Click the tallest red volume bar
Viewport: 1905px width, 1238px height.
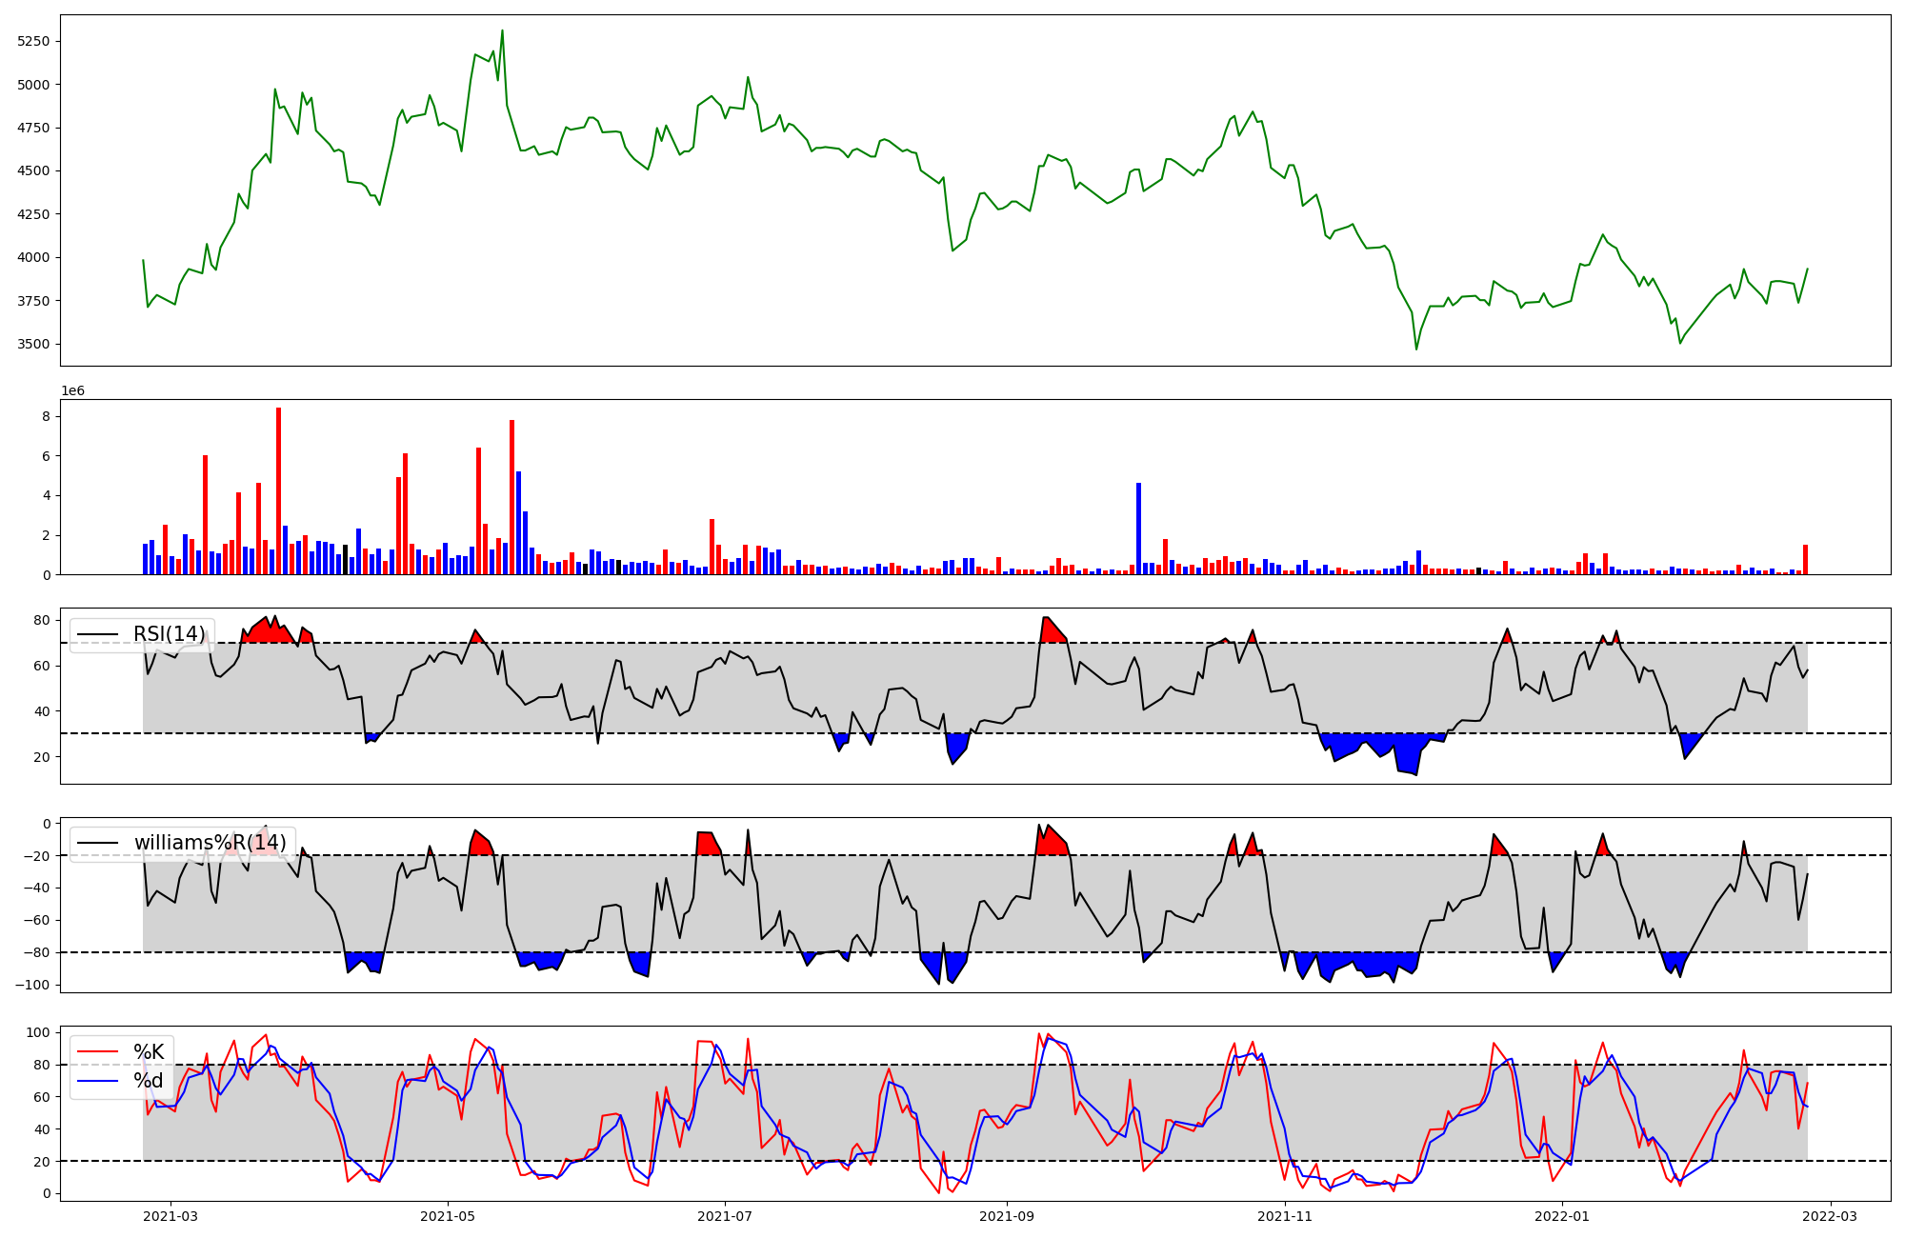[x=278, y=490]
